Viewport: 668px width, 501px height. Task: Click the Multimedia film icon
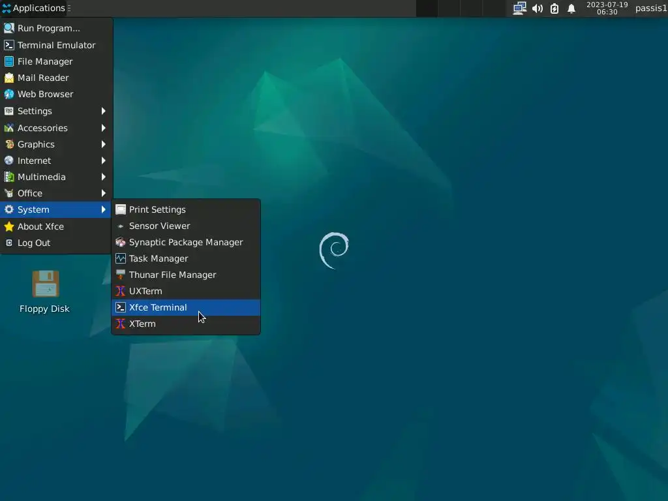tap(9, 177)
